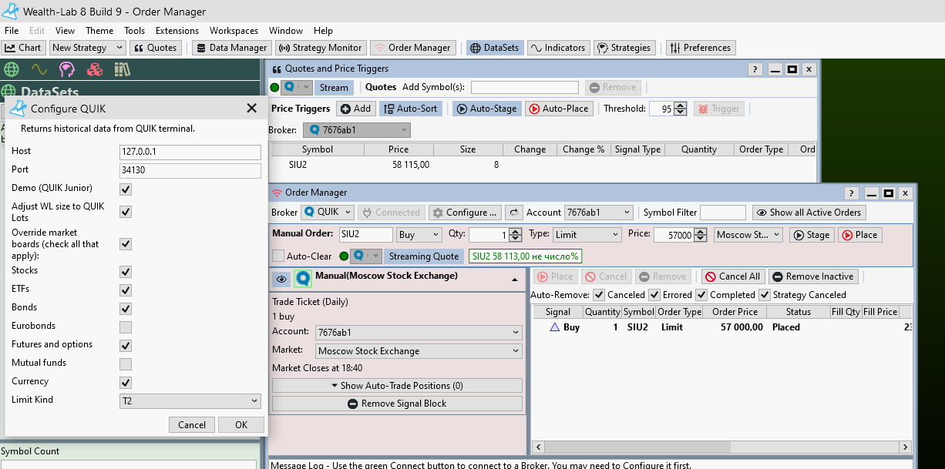This screenshot has width=945, height=469.
Task: Click the Symbol Filter input field
Action: (723, 213)
